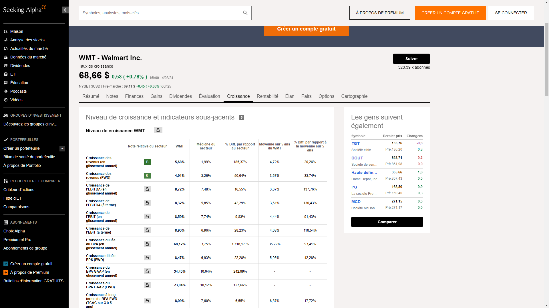Click the question mark help icon
The image size is (549, 308).
coord(242,118)
